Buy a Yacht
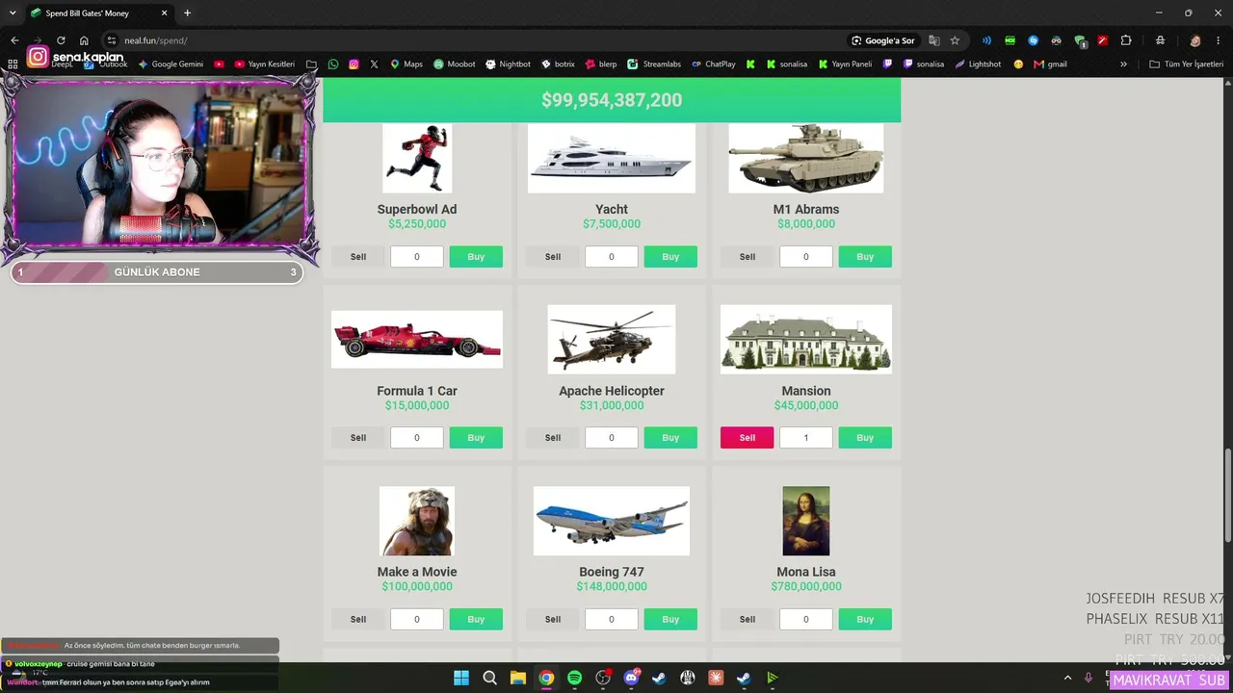Image resolution: width=1233 pixels, height=693 pixels. click(x=670, y=257)
